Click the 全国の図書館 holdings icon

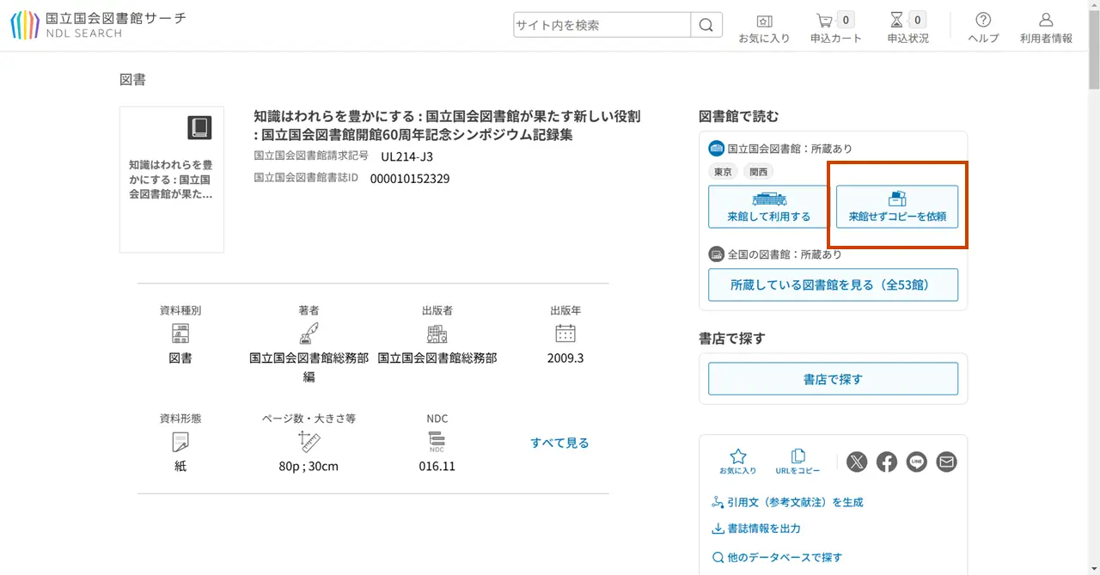pos(717,254)
